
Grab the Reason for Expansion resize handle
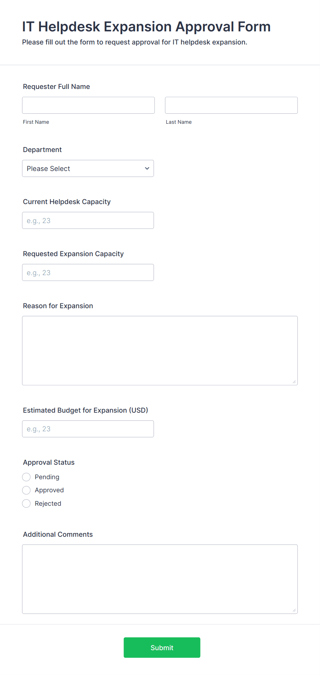point(294,382)
